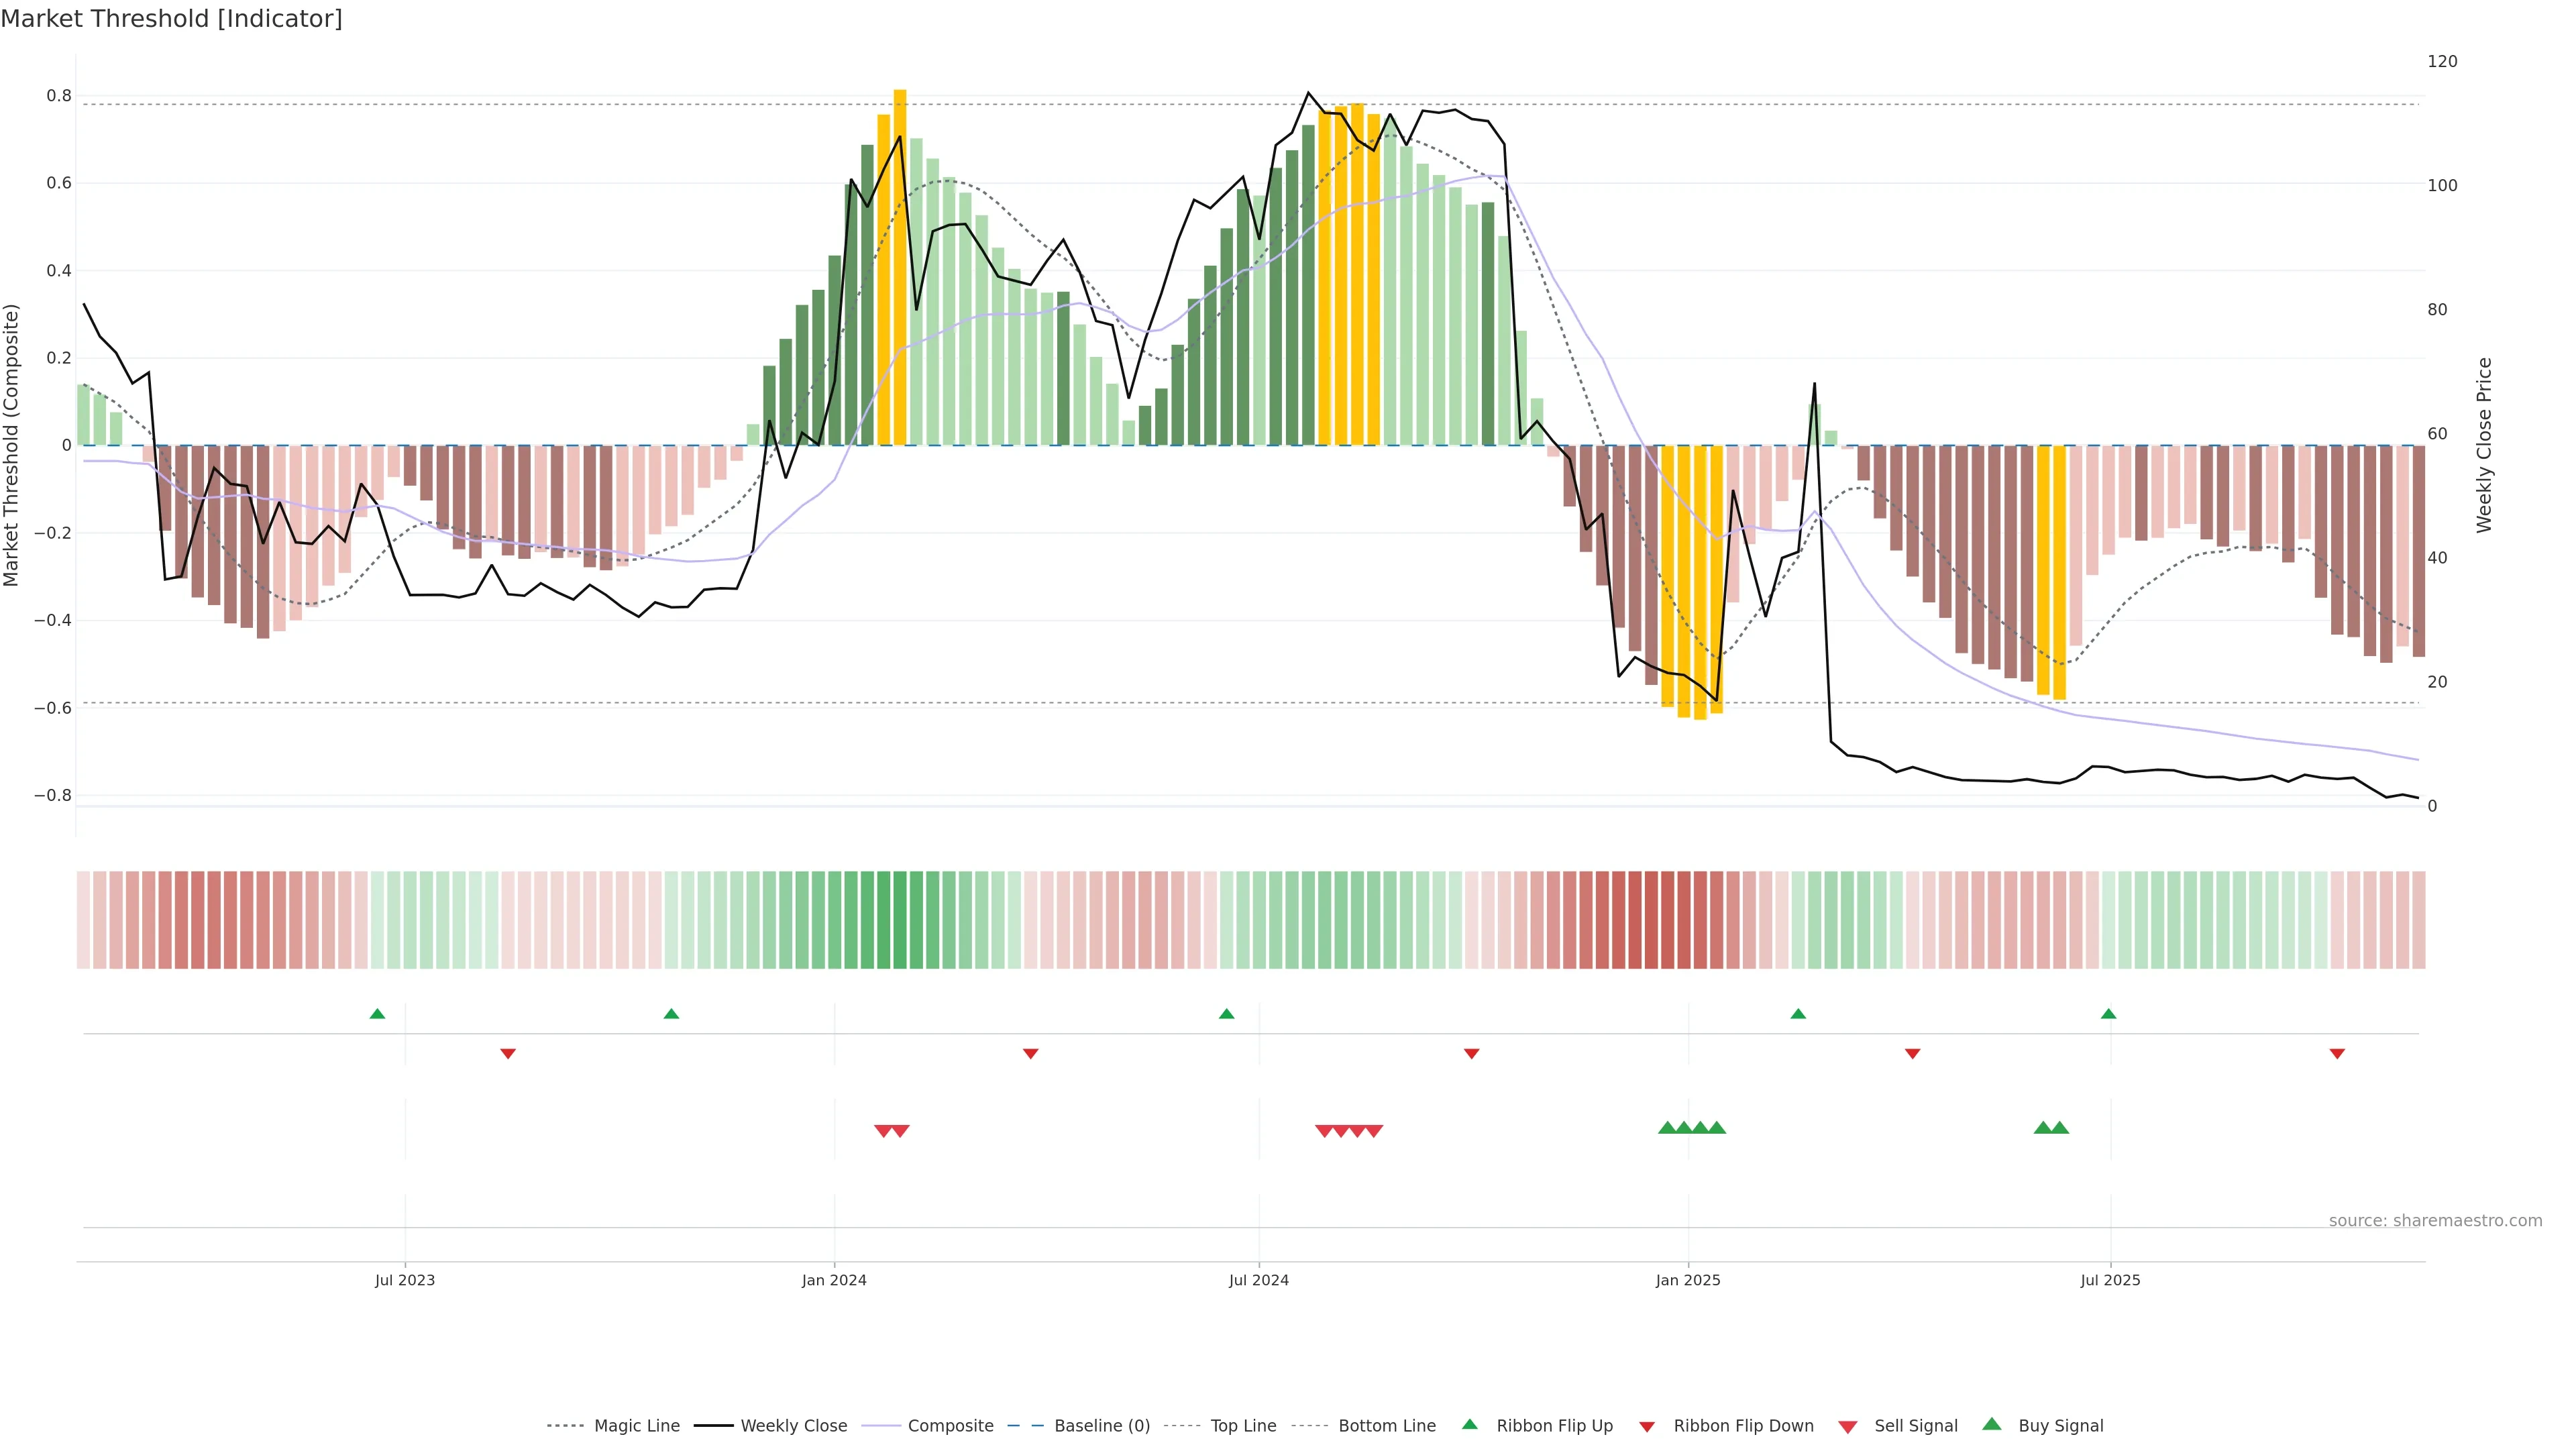Click the Sell Signal legend triangle icon
The image size is (2576, 1449).
click(1847, 1426)
